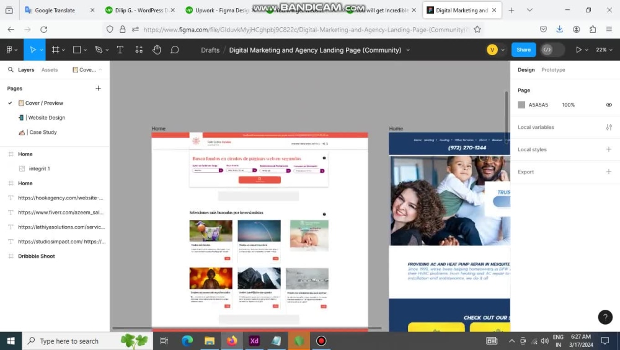This screenshot has height=350, width=620.
Task: Select the Text tool
Action: point(120,50)
